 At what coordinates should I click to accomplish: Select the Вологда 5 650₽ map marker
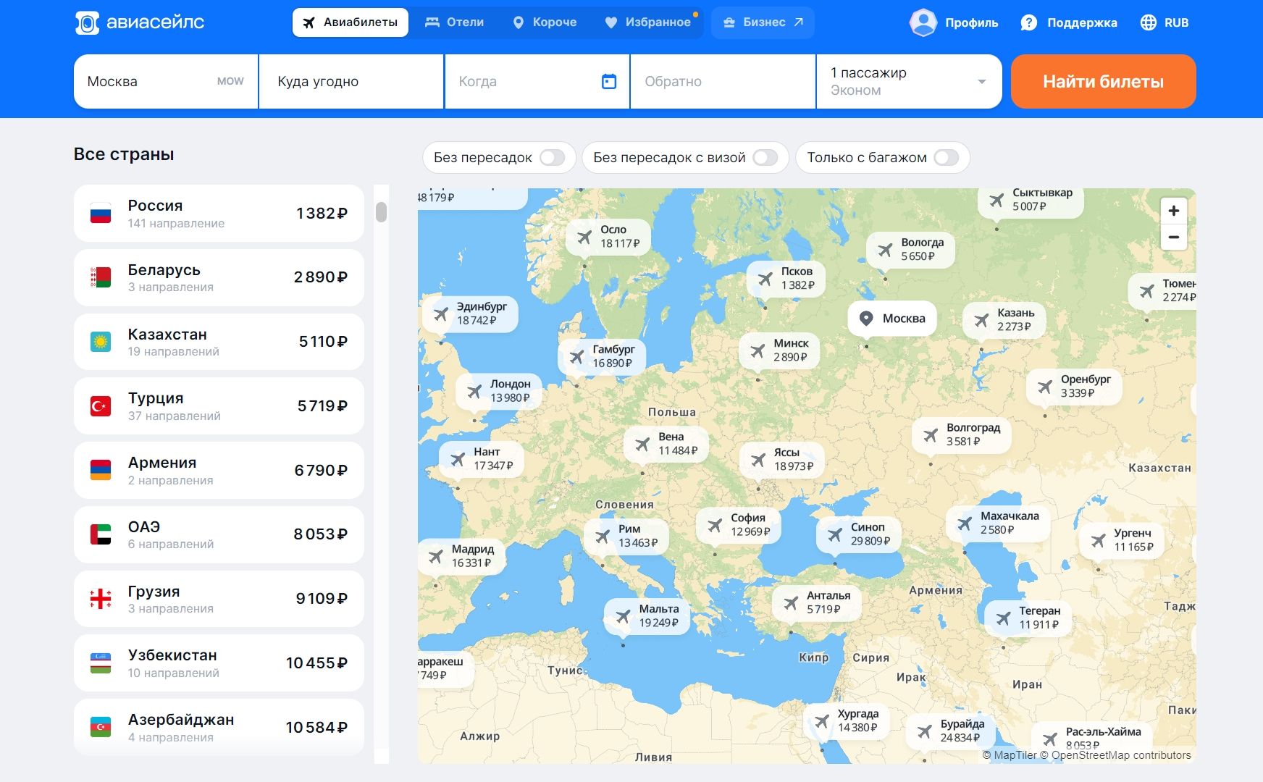point(910,249)
